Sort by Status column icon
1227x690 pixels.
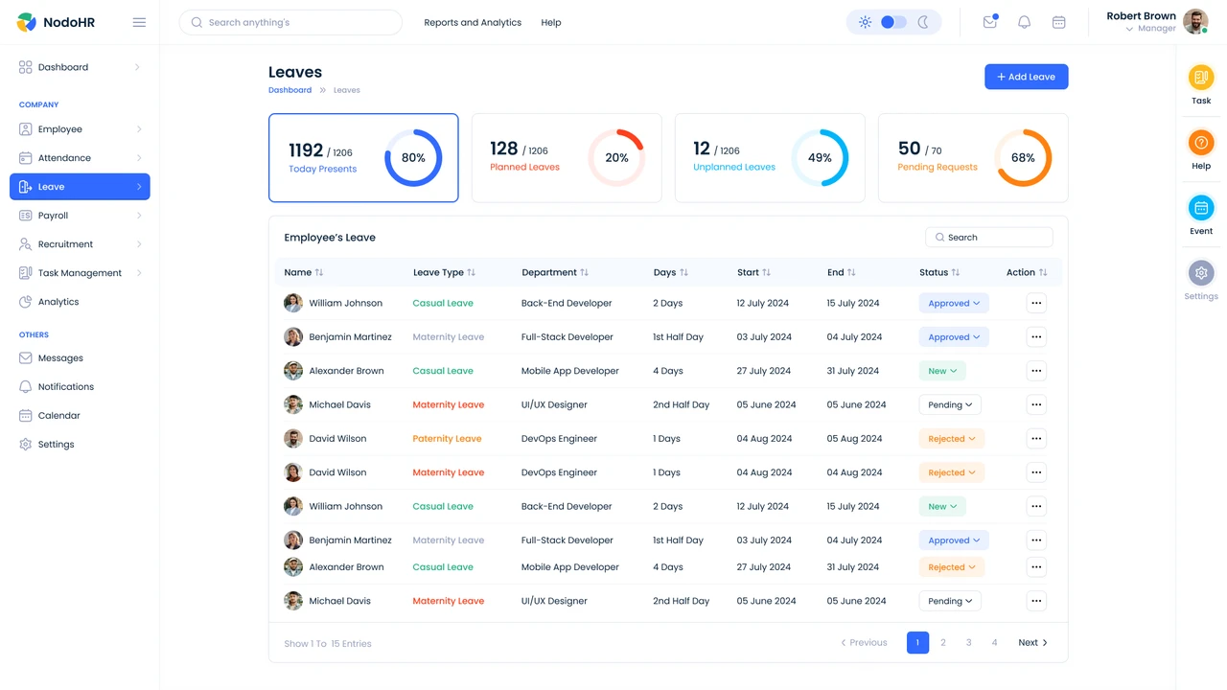pyautogui.click(x=956, y=273)
